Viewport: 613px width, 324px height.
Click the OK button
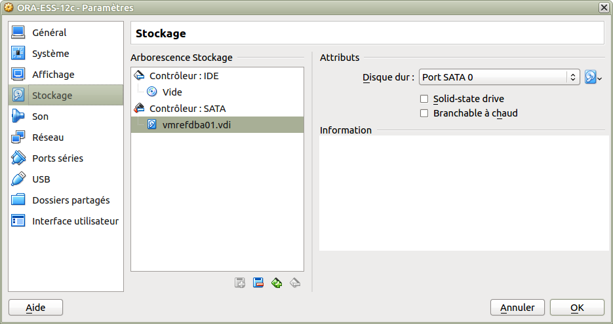pyautogui.click(x=577, y=308)
